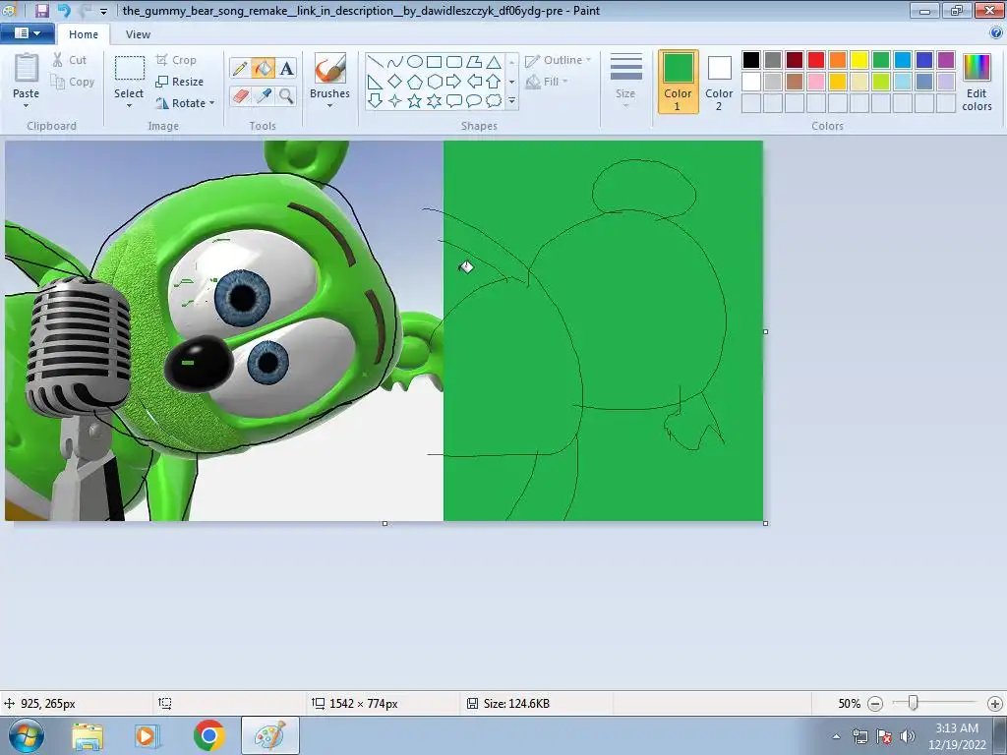This screenshot has width=1007, height=755.
Task: Switch to the View ribbon tab
Action: (x=138, y=34)
